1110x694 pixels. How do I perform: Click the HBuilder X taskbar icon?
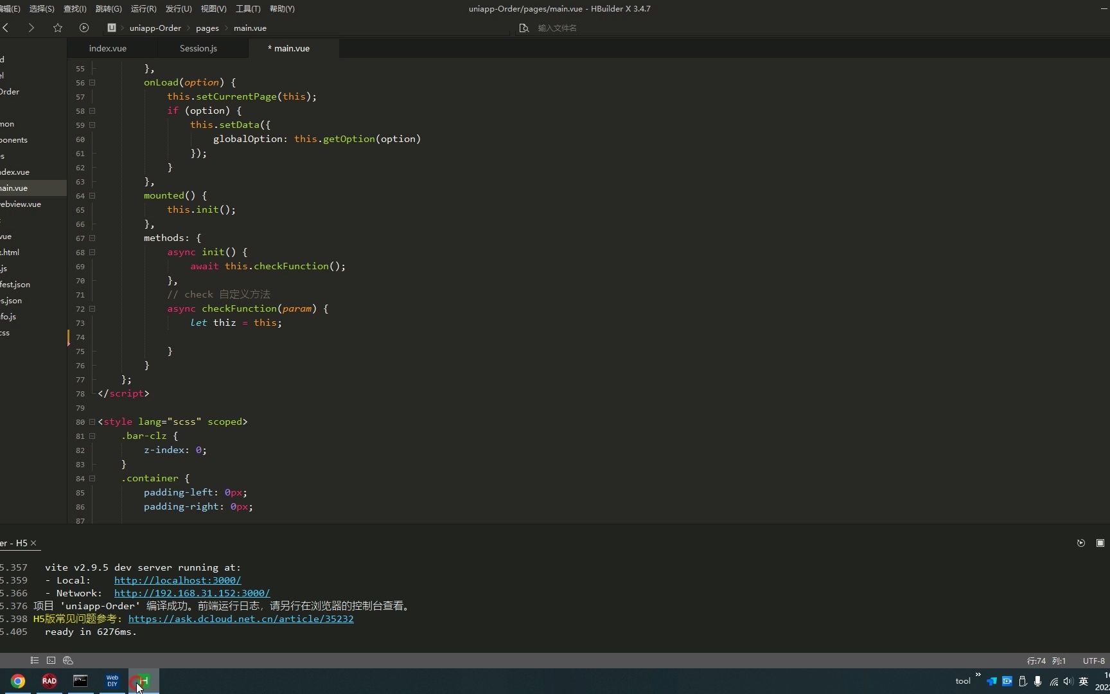143,681
